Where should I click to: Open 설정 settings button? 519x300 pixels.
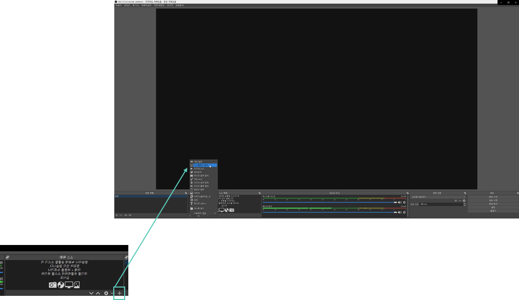(493, 208)
